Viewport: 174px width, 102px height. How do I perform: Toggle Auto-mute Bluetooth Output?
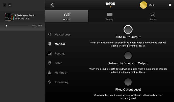click(x=128, y=55)
